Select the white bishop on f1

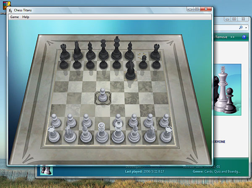point(134,134)
